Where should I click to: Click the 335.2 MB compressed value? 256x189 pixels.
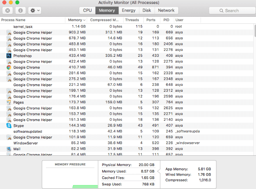pyautogui.click(x=114, y=56)
